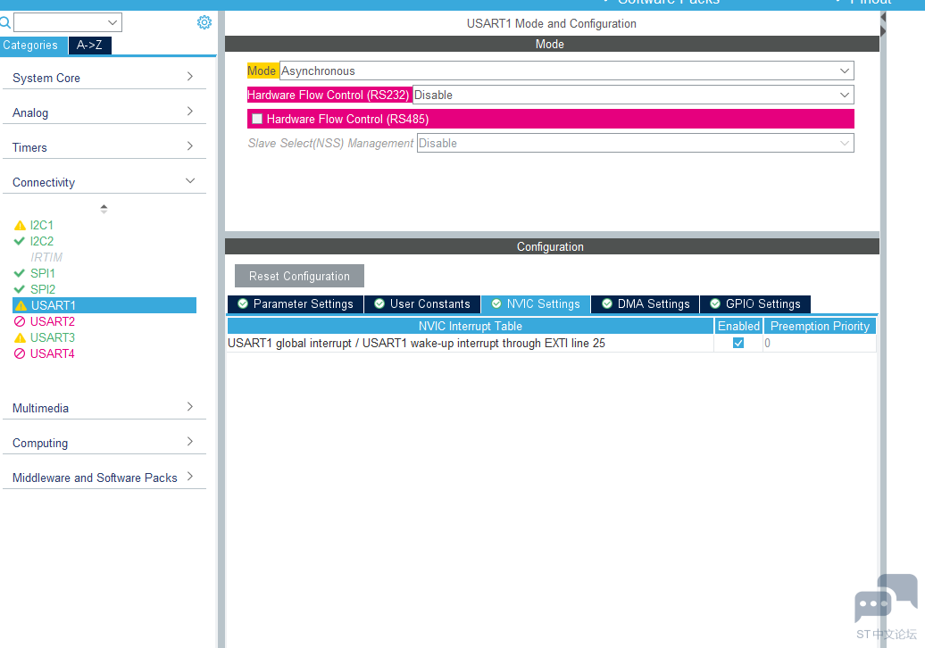Click the check icon on Parameter Settings tab

click(x=243, y=303)
